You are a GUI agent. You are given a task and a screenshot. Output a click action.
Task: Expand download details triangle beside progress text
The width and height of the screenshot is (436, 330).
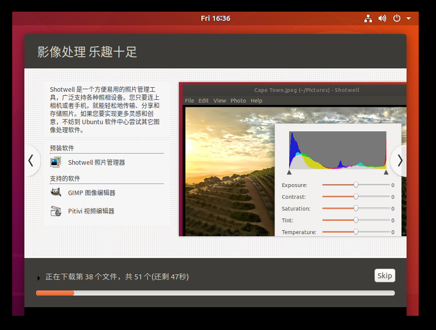(39, 278)
